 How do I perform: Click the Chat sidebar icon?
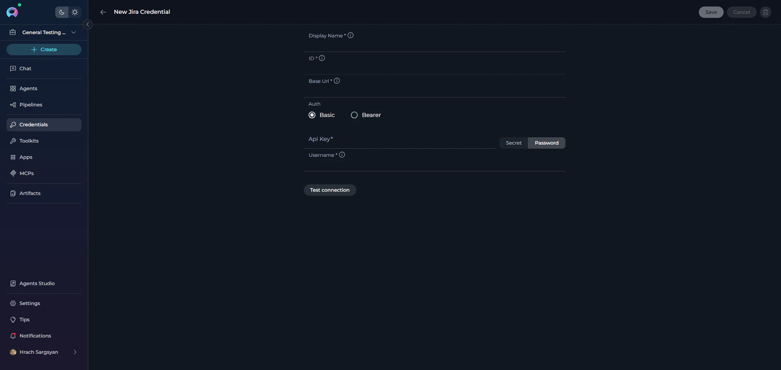pos(13,69)
